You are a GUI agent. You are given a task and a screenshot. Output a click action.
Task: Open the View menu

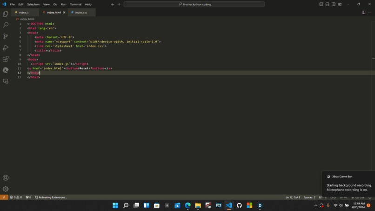[x=47, y=4]
